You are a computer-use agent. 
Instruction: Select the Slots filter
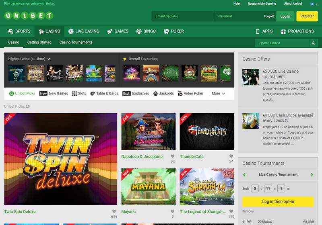[79, 94]
